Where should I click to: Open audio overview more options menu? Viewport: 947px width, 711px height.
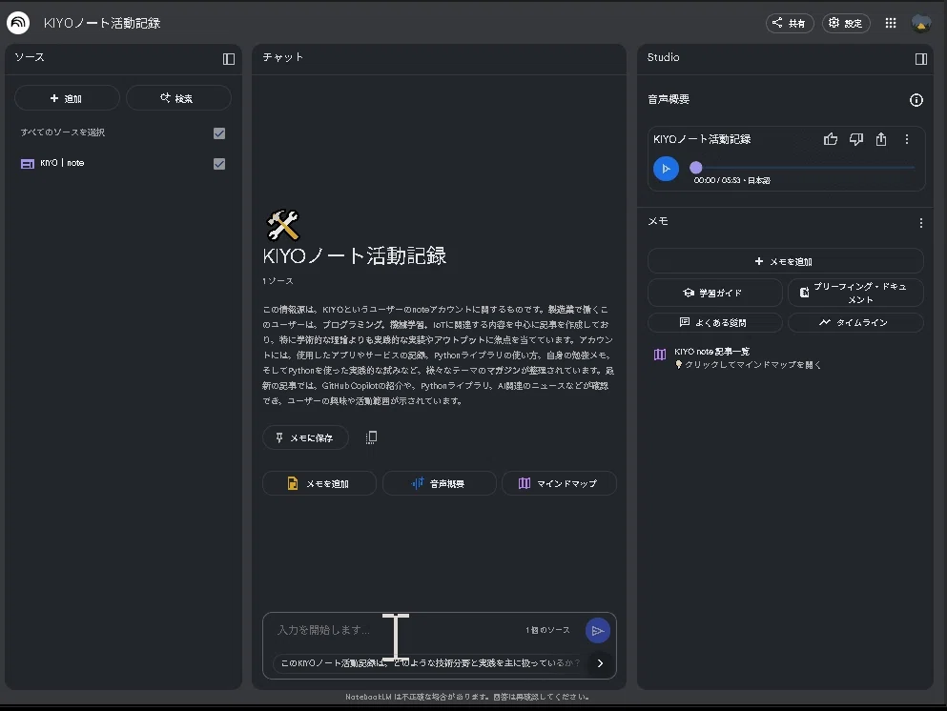click(x=907, y=139)
